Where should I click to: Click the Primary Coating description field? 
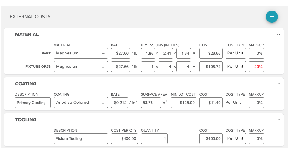coord(32,103)
